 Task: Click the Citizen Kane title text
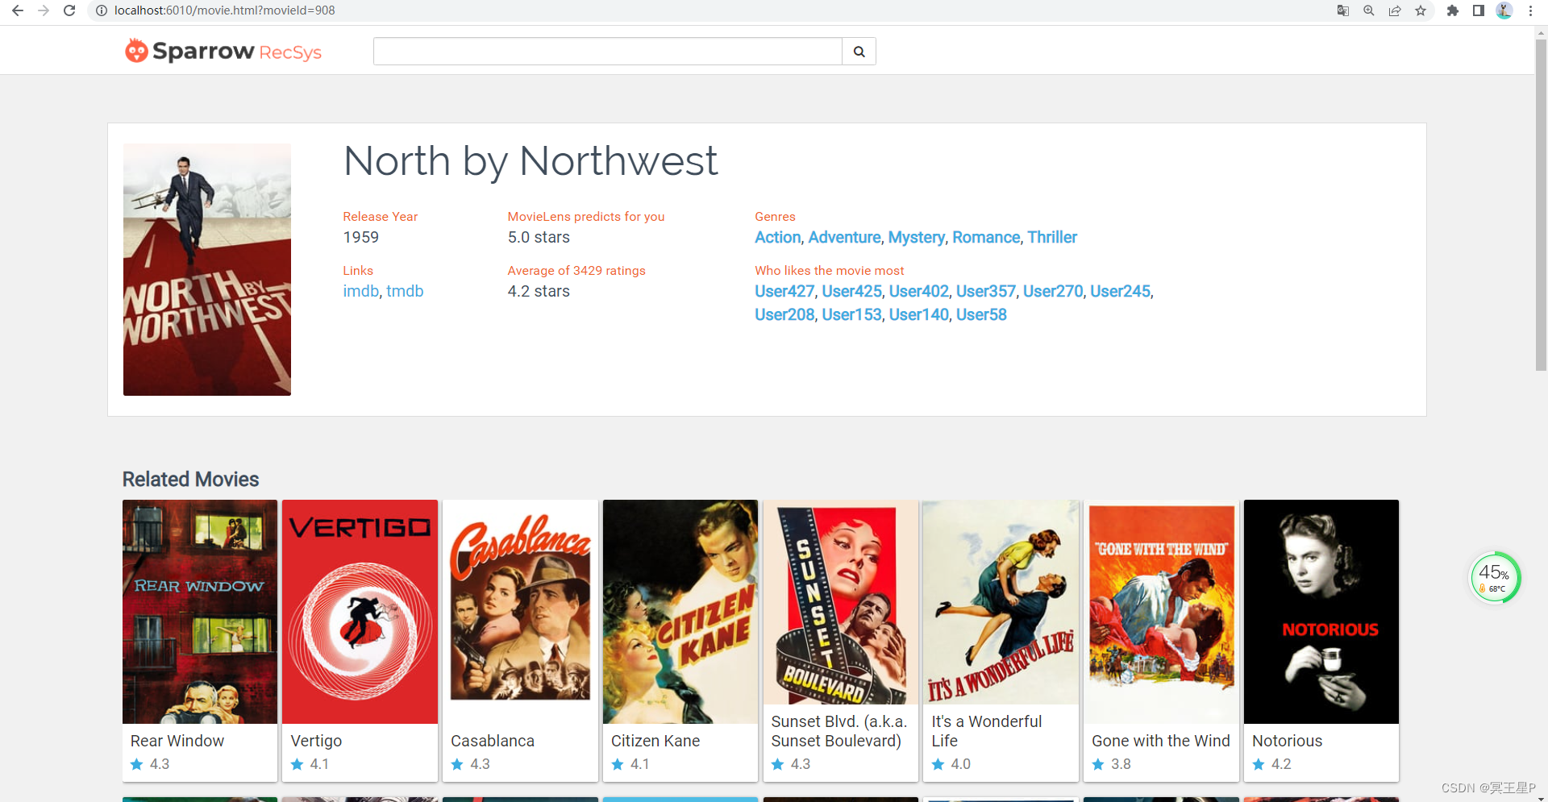point(655,741)
